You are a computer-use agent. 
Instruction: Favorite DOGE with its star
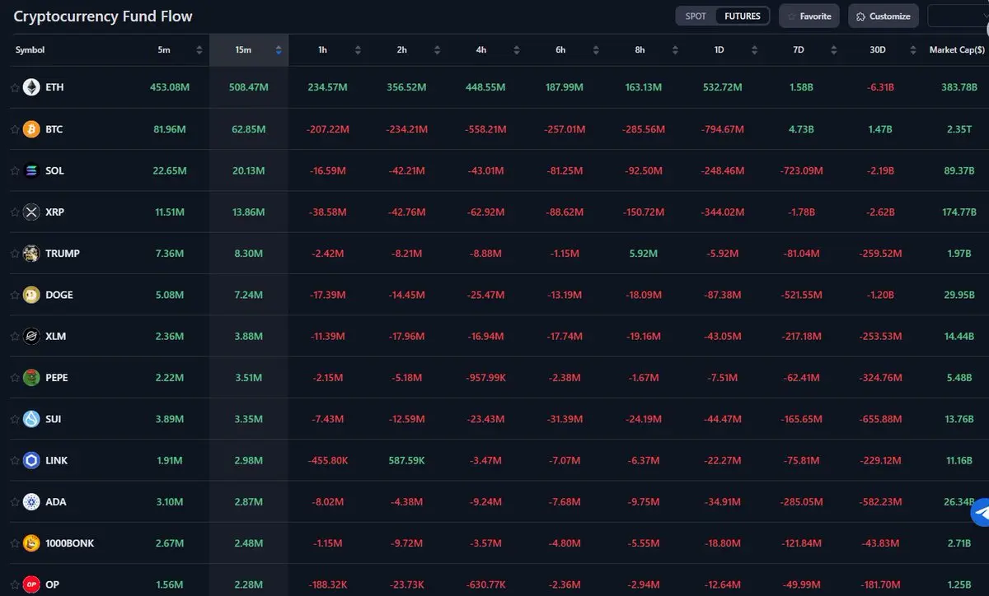pos(14,295)
